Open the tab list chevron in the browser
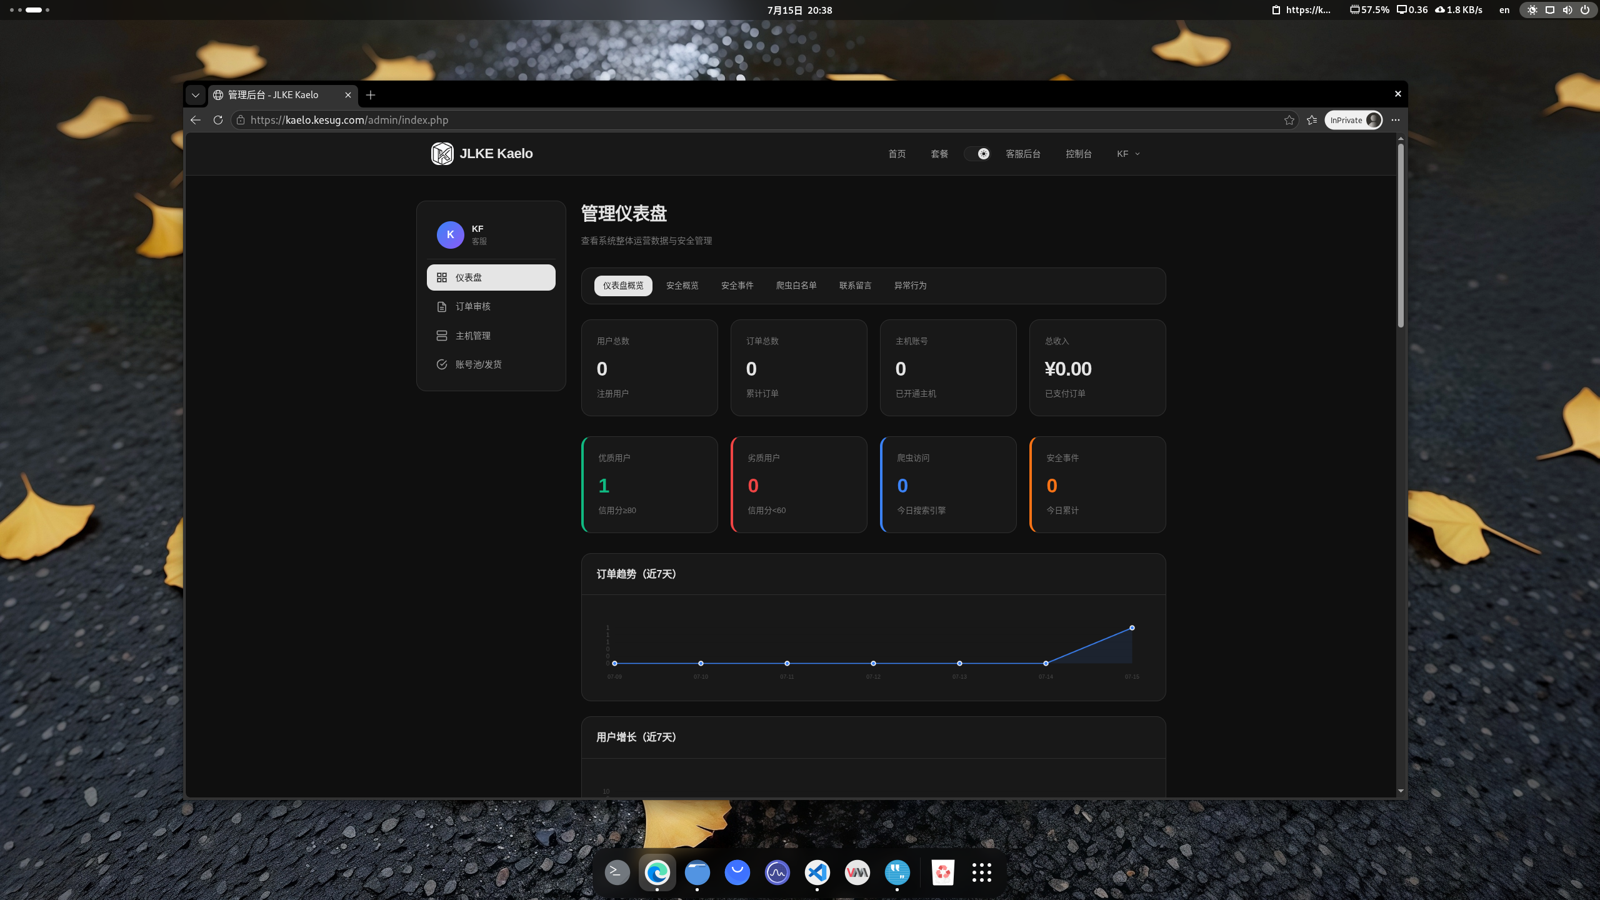 pyautogui.click(x=196, y=95)
